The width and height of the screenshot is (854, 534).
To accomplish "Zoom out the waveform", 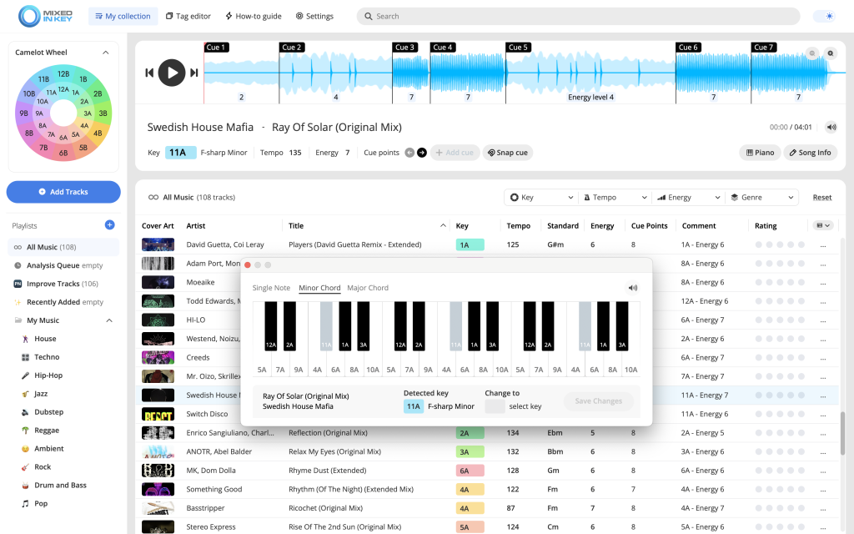I will click(x=812, y=53).
